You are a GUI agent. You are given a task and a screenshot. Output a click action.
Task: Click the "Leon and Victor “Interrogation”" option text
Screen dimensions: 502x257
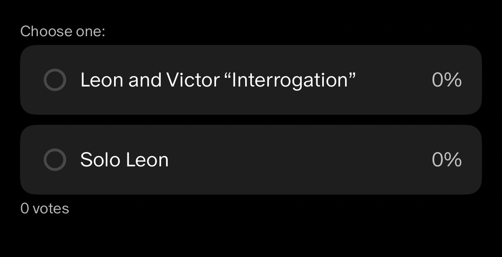pos(218,80)
